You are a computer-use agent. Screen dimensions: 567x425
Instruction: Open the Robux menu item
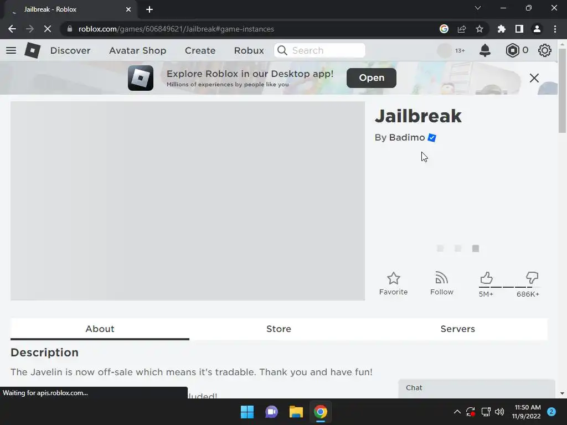[249, 50]
